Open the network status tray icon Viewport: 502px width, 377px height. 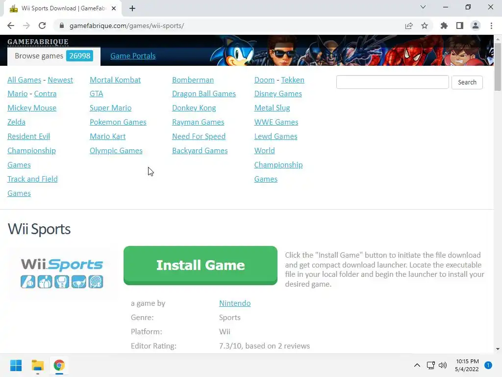(x=430, y=365)
